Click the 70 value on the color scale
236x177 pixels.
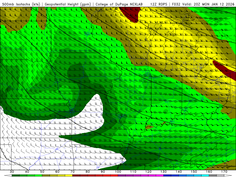point(73,172)
